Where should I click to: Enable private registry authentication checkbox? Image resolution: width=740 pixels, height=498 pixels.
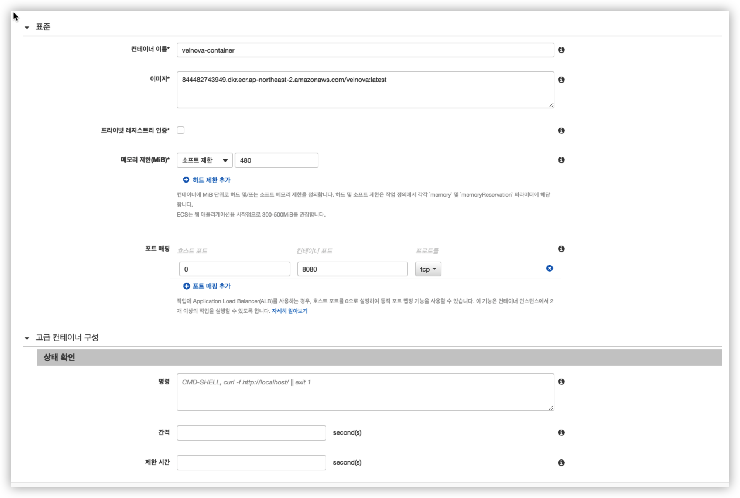181,130
